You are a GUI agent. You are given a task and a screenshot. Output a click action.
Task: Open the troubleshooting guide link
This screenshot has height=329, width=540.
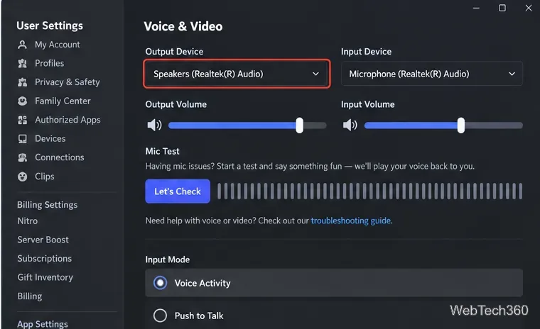pos(350,221)
